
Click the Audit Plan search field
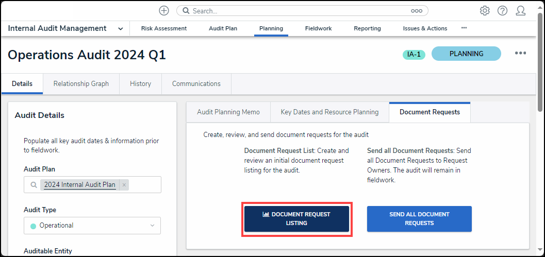pyautogui.click(x=144, y=185)
